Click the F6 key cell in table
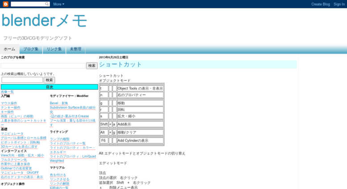This screenshot has height=189, width=347. pos(104,141)
